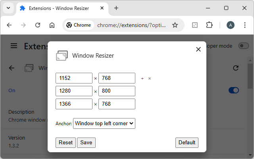Click the 'Version' label

[17, 138]
